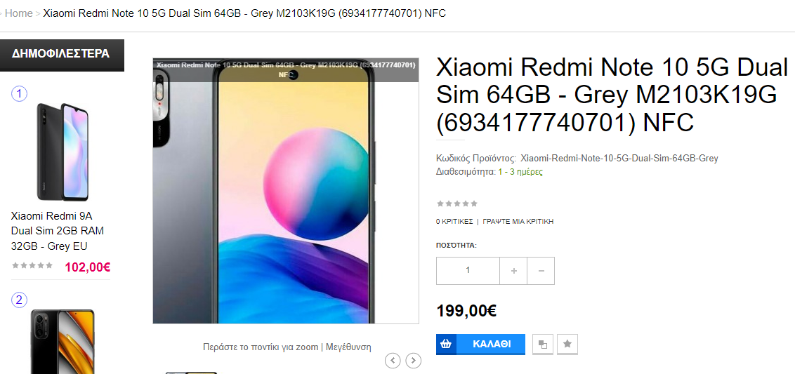The image size is (795, 374).
Task: Click the Μεγέθυνση enlarge link
Action: [348, 347]
